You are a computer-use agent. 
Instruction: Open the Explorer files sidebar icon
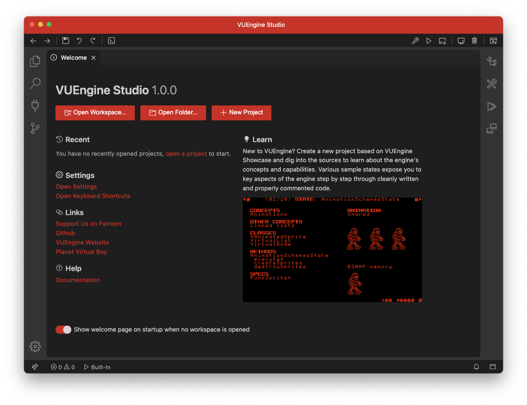click(x=35, y=61)
